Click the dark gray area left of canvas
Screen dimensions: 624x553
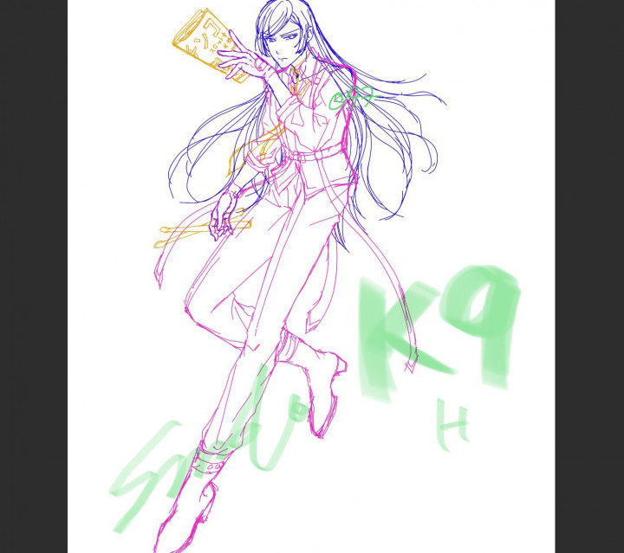point(33,277)
